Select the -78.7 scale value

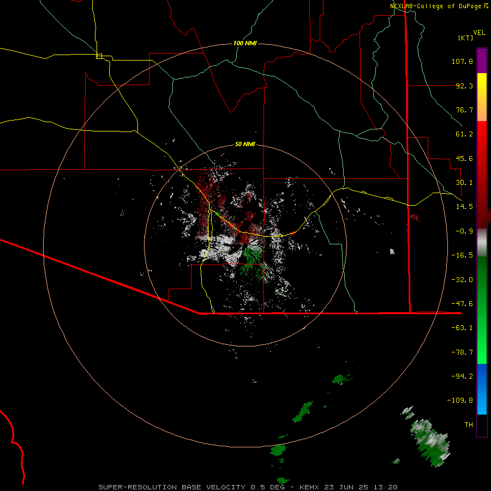[462, 352]
